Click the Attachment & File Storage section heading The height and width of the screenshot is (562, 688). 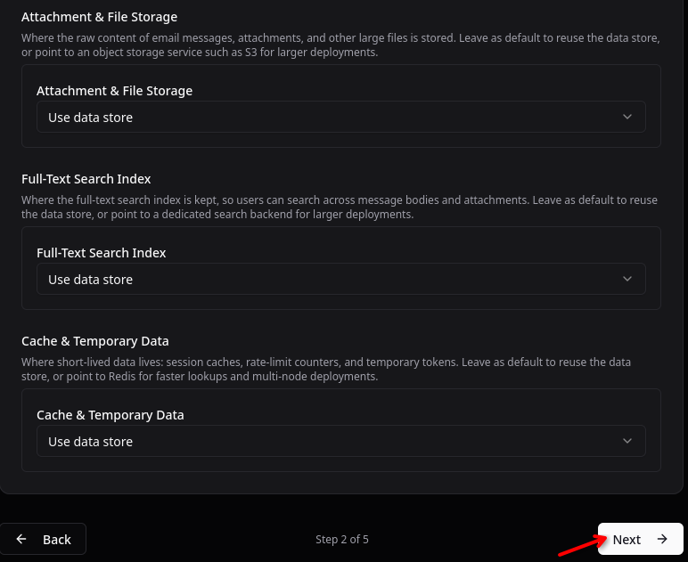click(99, 17)
